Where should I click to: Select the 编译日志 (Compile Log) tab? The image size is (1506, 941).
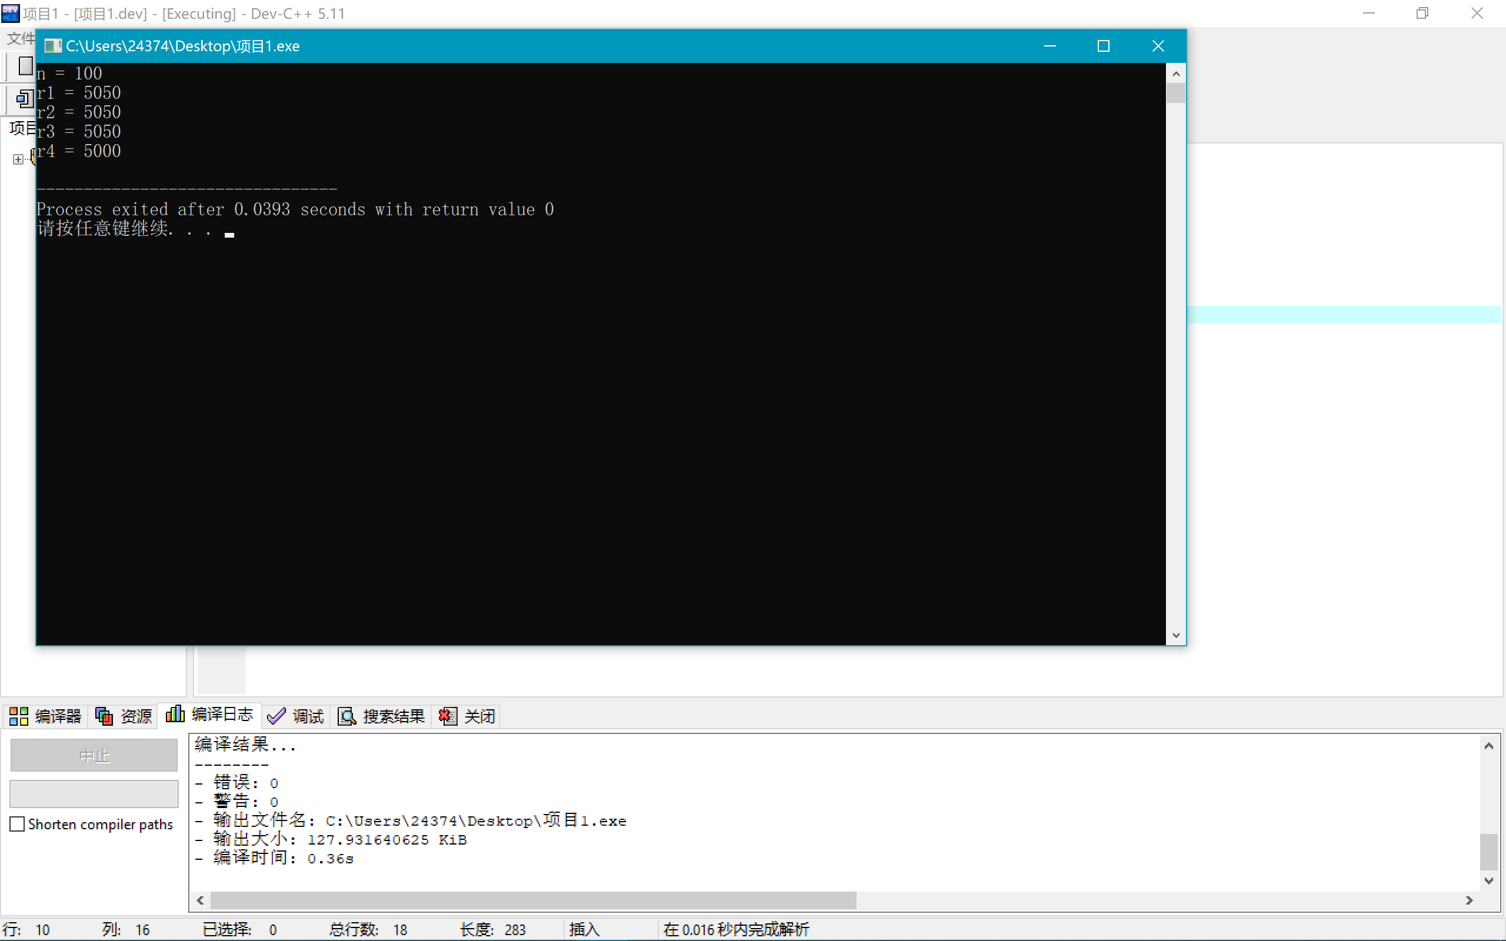click(209, 715)
